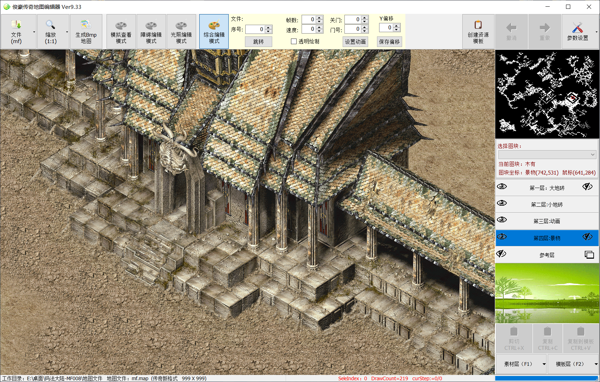Toggle the right eye icon on 第四层:景物

[x=588, y=237]
